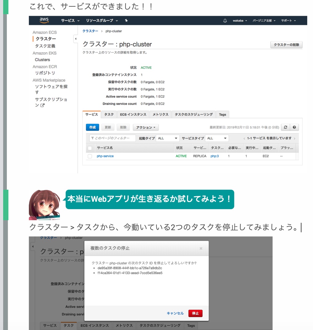Click the external link icon next to サブスクリプション
The width and height of the screenshot is (313, 330).
click(43, 104)
